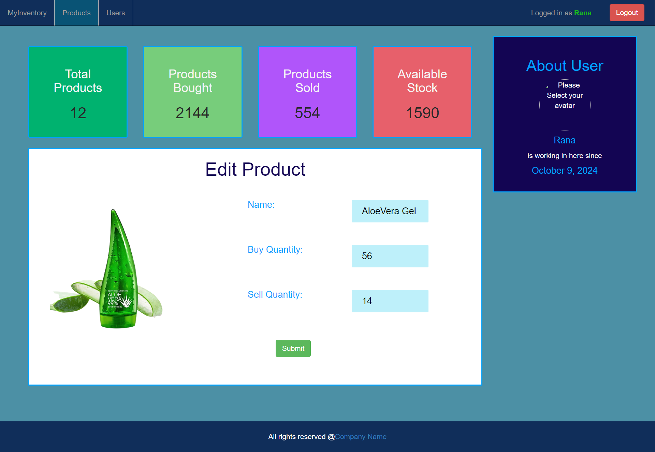Viewport: 655px width, 452px height.
Task: Select the Products Bought card
Action: point(193,92)
